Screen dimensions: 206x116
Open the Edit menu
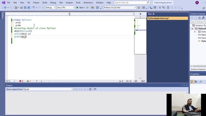15,3
